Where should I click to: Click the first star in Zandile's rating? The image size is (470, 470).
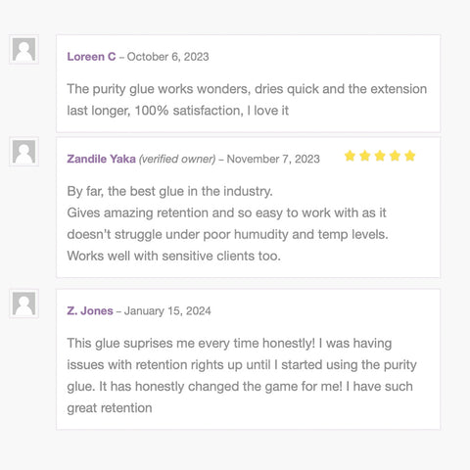pyautogui.click(x=350, y=156)
